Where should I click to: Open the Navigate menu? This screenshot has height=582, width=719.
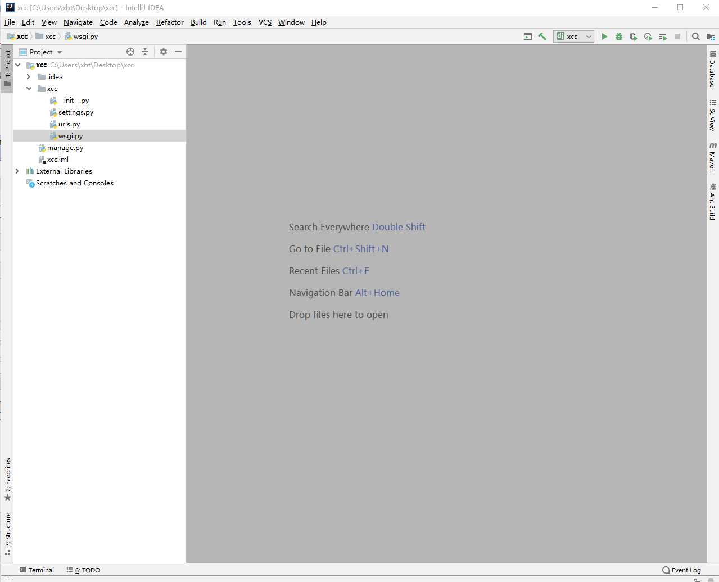click(x=78, y=22)
